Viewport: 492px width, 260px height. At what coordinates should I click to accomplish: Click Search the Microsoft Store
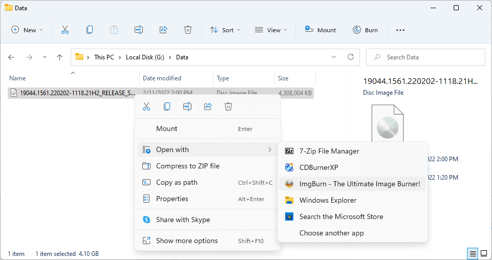(x=341, y=216)
